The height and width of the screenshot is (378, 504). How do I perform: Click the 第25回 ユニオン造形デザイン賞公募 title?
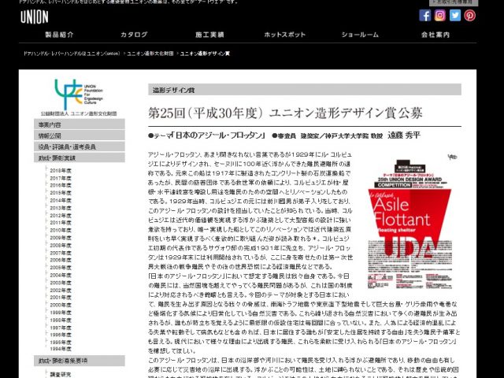point(285,113)
